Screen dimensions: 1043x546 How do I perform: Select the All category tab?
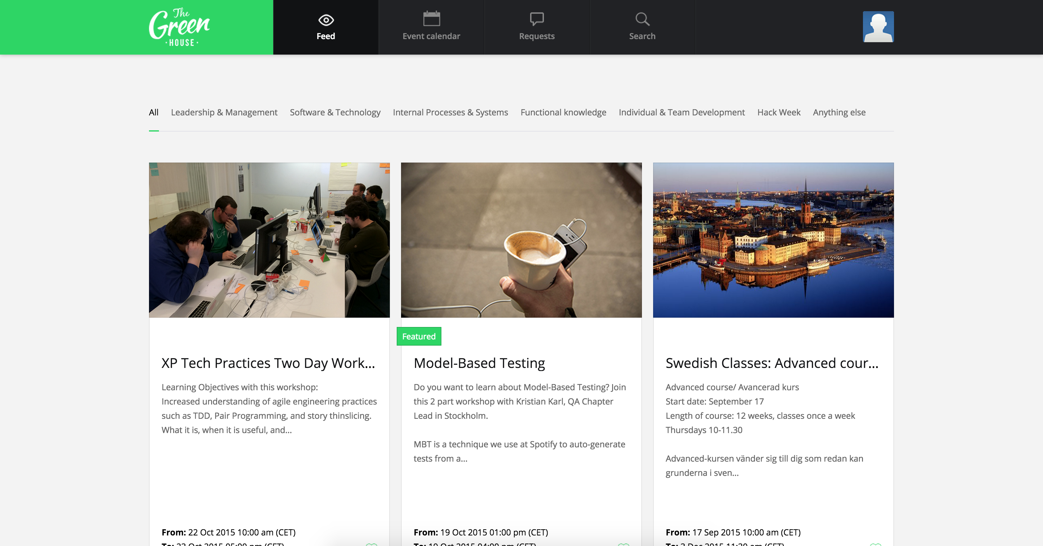tap(153, 113)
